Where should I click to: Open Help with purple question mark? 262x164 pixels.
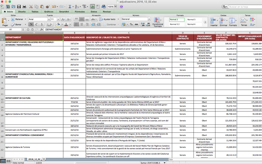click(x=122, y=7)
